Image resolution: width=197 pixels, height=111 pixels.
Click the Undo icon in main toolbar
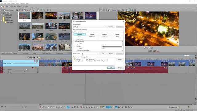point(23,6)
